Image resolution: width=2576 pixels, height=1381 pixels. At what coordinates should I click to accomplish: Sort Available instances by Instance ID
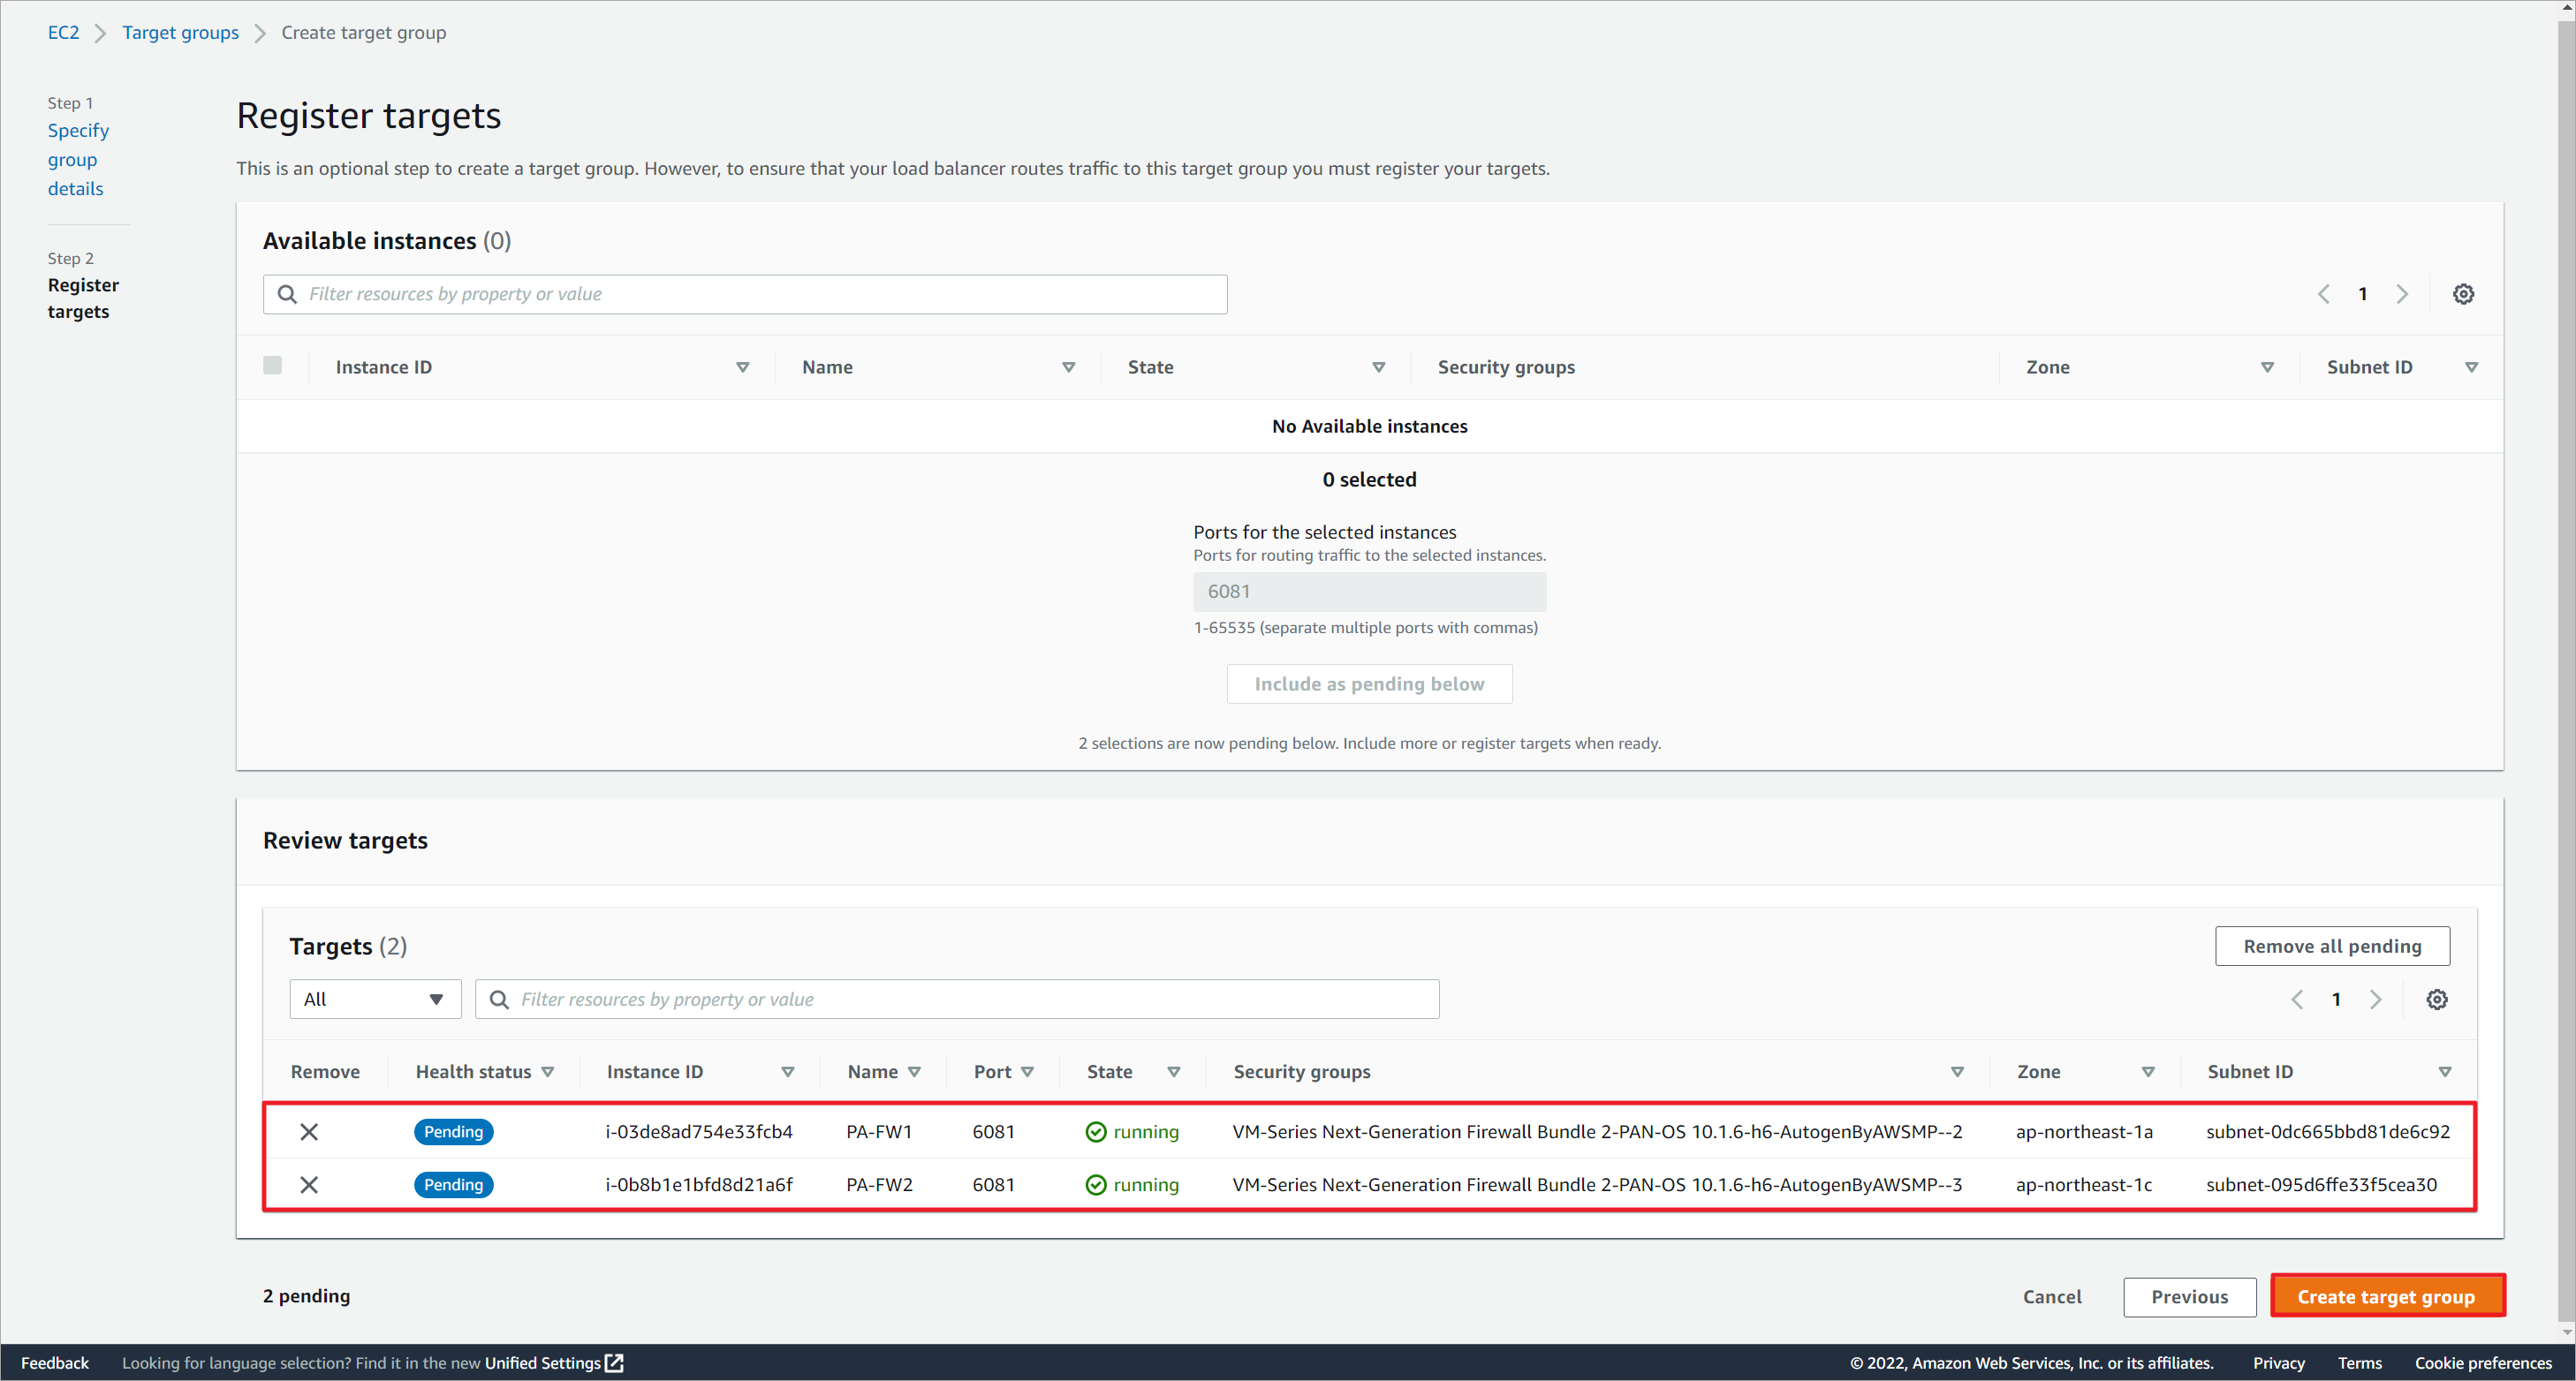pyautogui.click(x=743, y=366)
